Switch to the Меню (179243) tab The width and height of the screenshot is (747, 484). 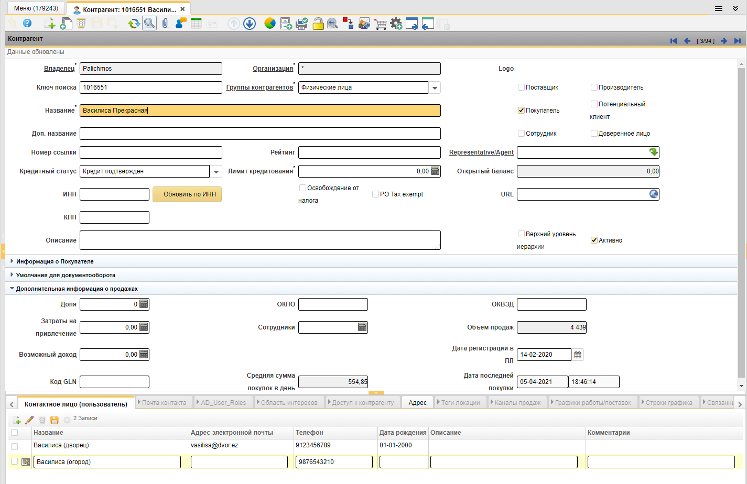tap(36, 8)
